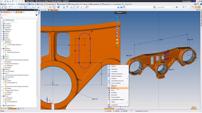Switch to the Start Page tab

pyautogui.click(x=44, y=10)
